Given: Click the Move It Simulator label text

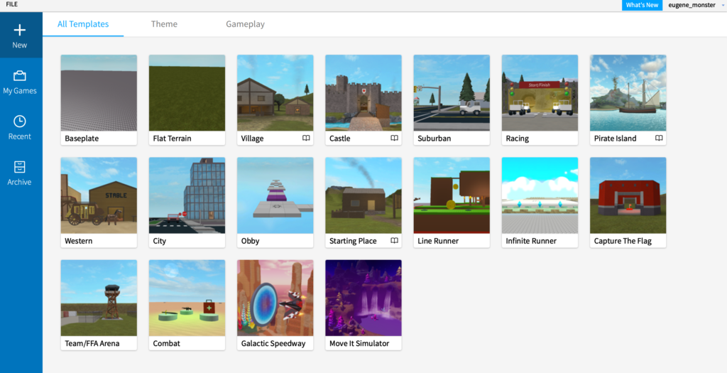Looking at the screenshot, I should coord(359,343).
